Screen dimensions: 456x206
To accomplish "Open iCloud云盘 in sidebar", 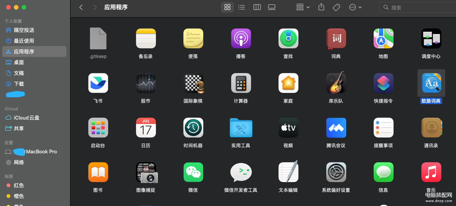I will pos(34,118).
